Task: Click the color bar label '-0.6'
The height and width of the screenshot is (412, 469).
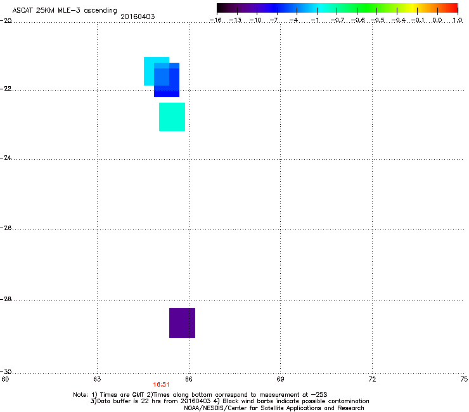Action: coord(357,20)
